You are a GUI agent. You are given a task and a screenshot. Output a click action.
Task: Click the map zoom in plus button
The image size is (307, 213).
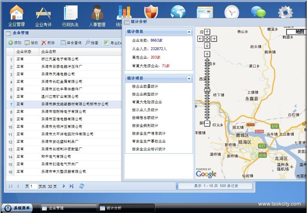(207, 54)
